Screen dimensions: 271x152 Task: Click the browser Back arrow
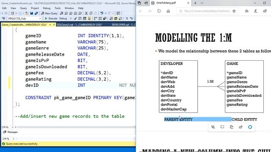(141, 11)
